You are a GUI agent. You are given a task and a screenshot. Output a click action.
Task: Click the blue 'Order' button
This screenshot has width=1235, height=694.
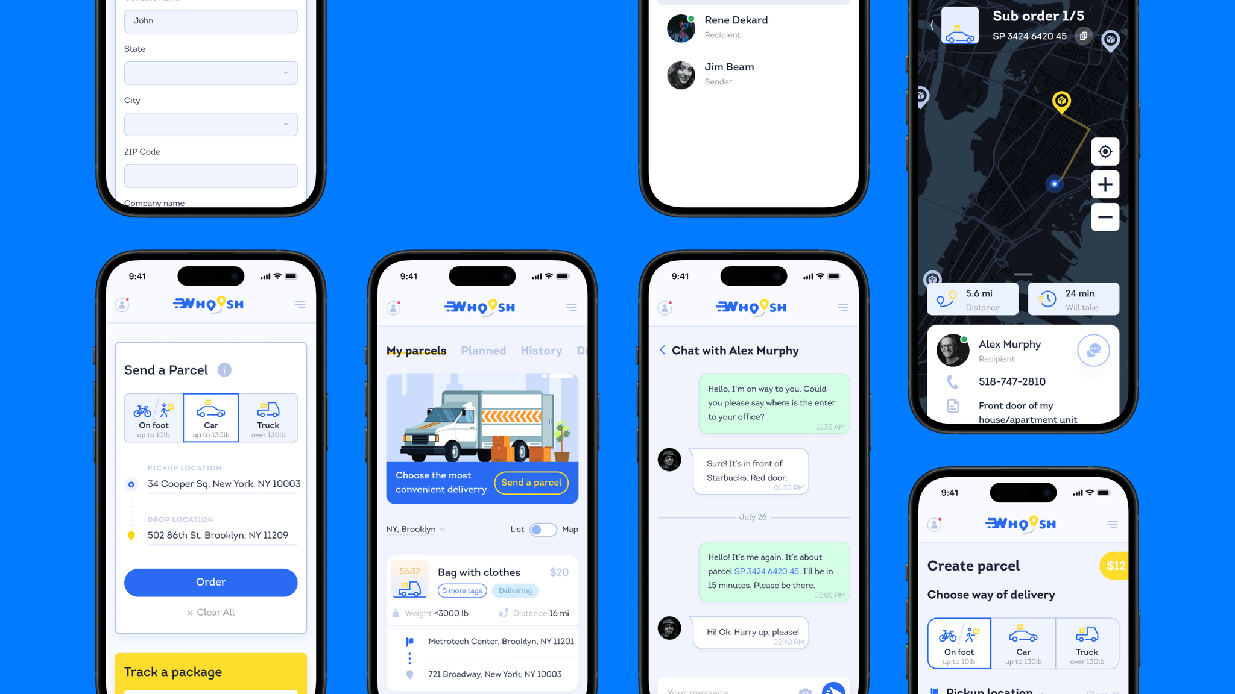coord(210,581)
